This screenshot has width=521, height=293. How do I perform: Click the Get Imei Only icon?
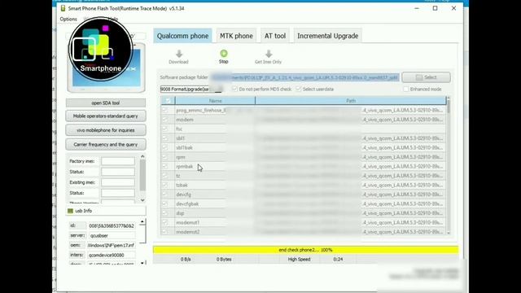269,54
